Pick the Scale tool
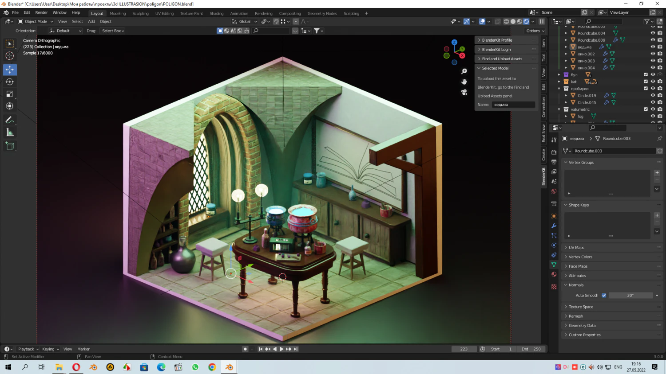Screen dimensions: 666x374 tap(10, 94)
